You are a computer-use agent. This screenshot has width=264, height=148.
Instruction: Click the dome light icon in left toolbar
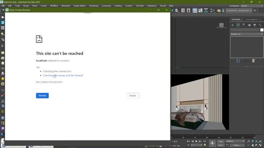click(x=3, y=58)
